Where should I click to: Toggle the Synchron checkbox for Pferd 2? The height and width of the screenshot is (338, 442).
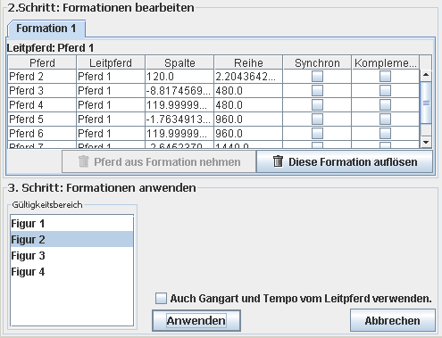317,77
